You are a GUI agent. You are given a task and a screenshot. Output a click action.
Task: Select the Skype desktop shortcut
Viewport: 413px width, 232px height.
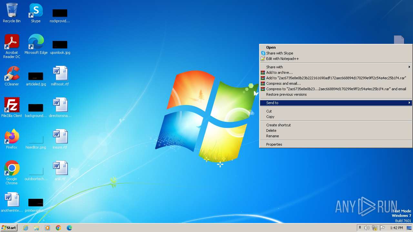tap(35, 13)
